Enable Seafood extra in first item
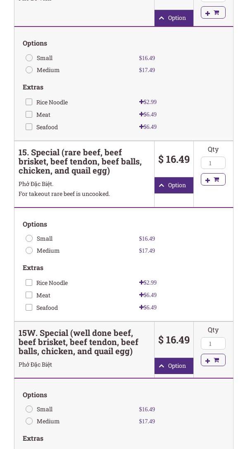This screenshot has width=250, height=449. (x=29, y=127)
